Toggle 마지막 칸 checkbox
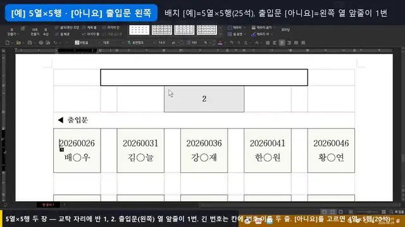 104,28
